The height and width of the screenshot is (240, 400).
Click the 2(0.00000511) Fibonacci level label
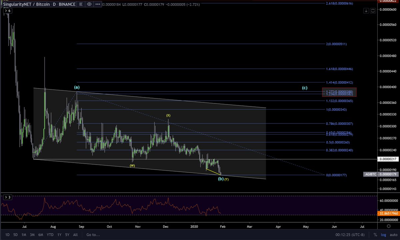click(x=336, y=44)
